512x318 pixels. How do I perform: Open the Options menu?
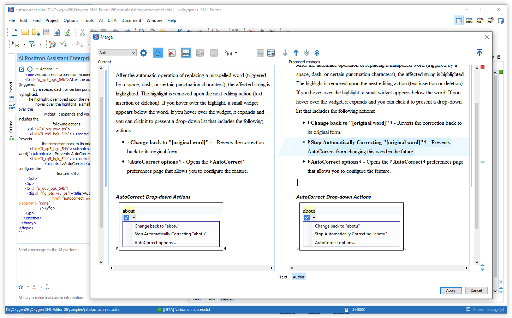(x=71, y=20)
